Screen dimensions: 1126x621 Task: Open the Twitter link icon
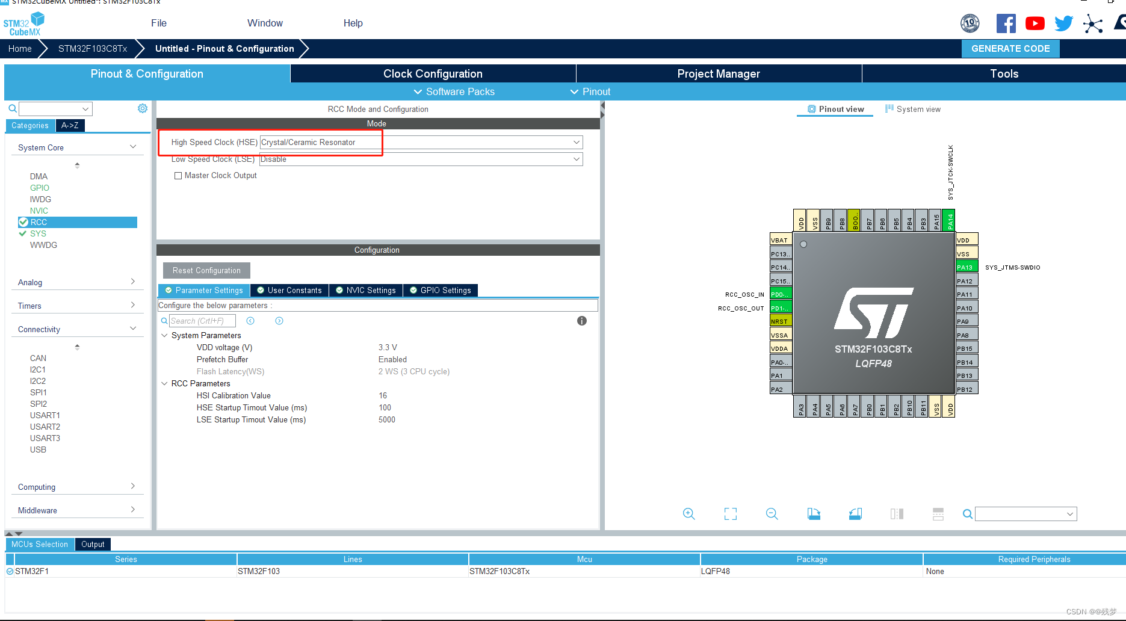(1063, 23)
